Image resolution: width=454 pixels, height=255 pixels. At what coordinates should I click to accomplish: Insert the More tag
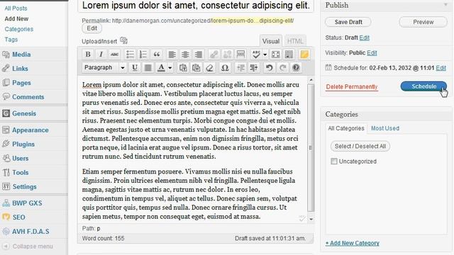[x=240, y=54]
